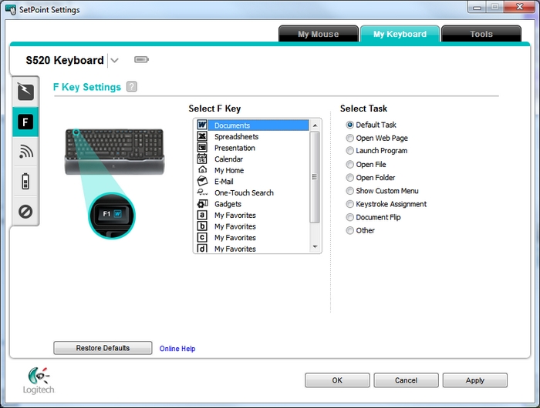Screen dimensions: 540x408
Task: Switch to the My Keyboard tab
Action: pos(400,34)
